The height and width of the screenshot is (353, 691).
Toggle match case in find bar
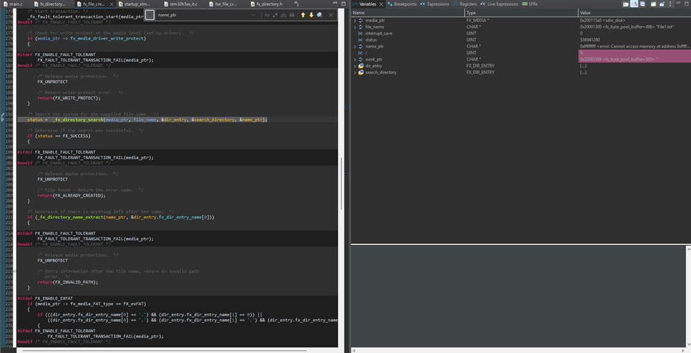click(x=267, y=15)
